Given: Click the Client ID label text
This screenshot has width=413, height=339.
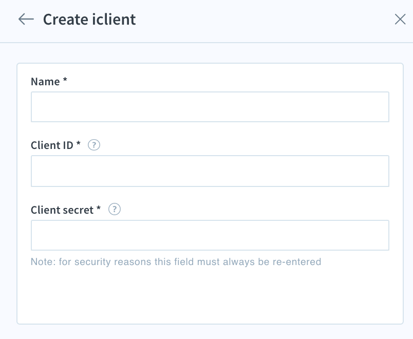Looking at the screenshot, I should (x=52, y=145).
